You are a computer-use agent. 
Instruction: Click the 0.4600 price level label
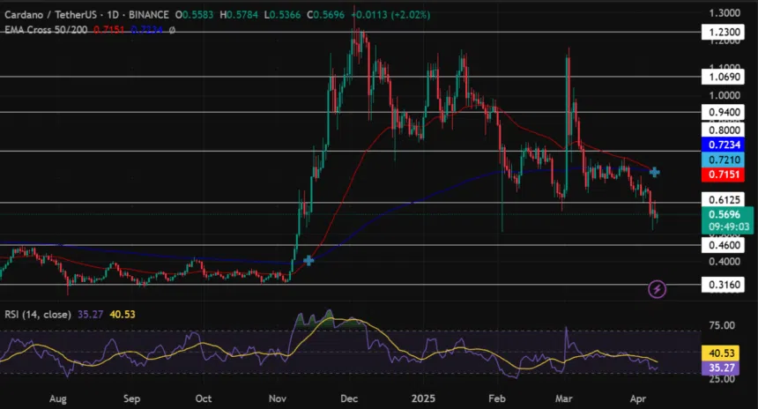[x=724, y=245]
